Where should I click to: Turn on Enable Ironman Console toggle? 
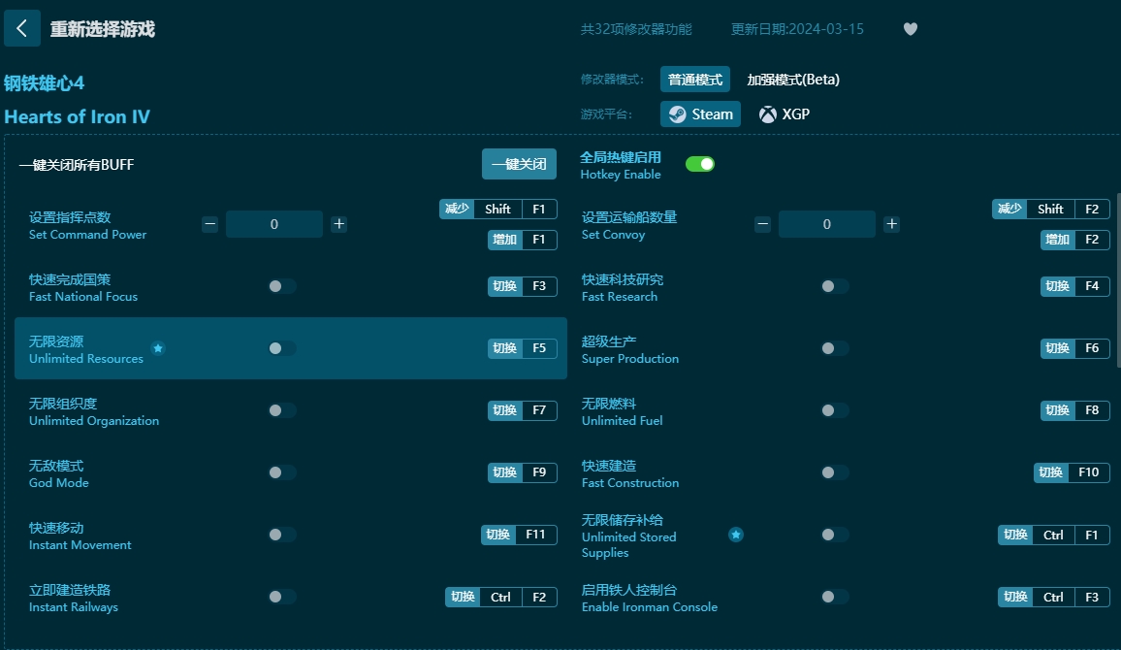(834, 597)
